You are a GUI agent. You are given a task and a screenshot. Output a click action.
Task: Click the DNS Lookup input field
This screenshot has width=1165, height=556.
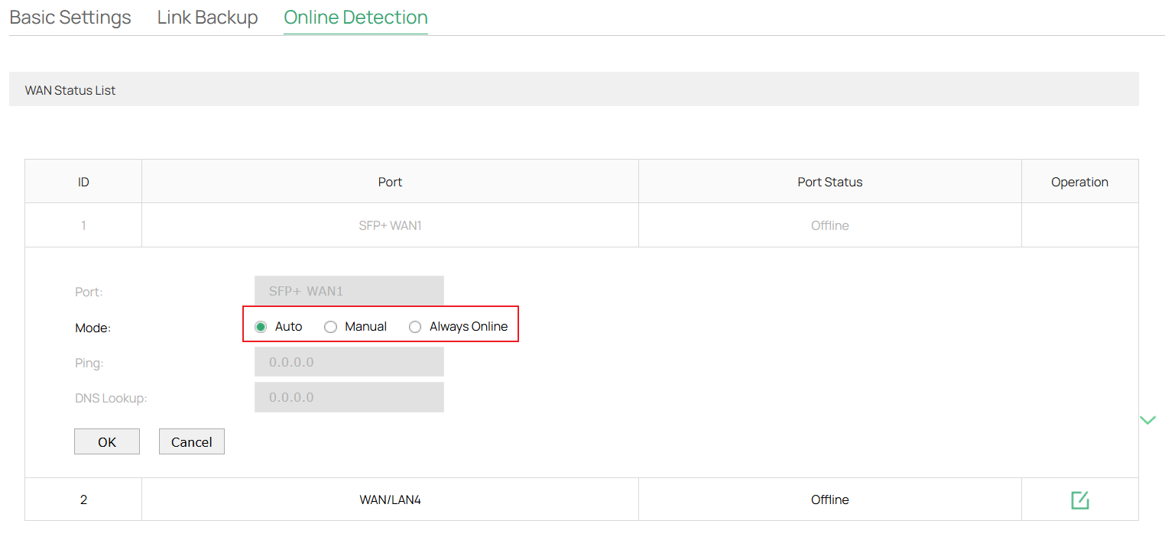[x=349, y=396]
